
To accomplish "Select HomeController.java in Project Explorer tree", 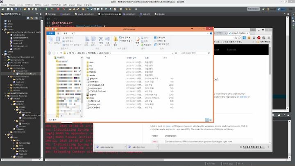I will pyautogui.click(x=27, y=74).
